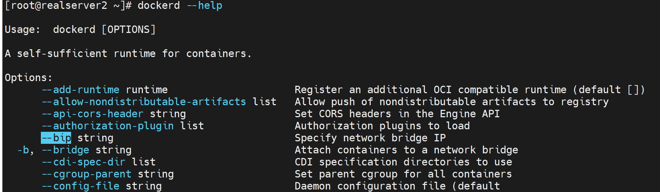Click the -b short flag

pyautogui.click(x=23, y=150)
